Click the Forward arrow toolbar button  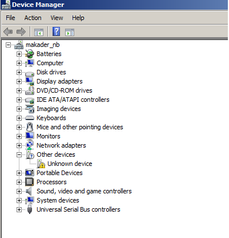21,31
